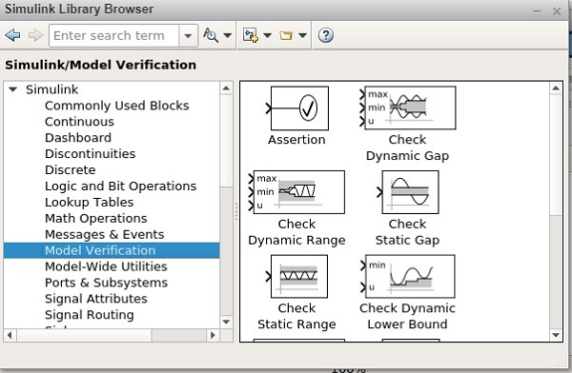Image resolution: width=572 pixels, height=373 pixels.
Task: Open dropdown arrow beside new model icon
Action: tap(267, 35)
